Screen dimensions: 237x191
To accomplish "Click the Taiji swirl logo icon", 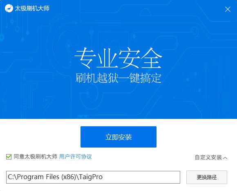I will (9, 8).
